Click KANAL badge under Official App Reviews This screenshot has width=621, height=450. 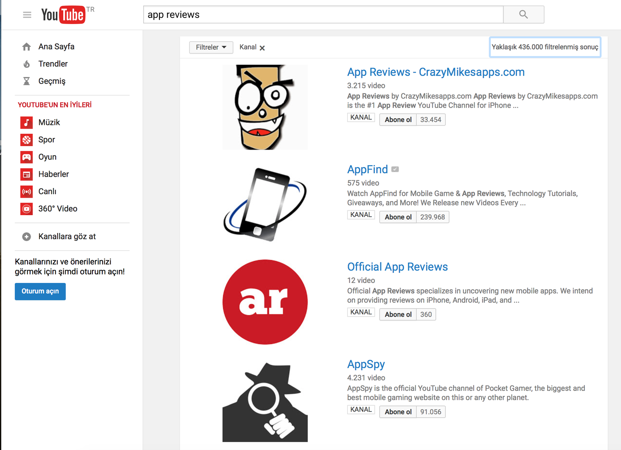click(361, 312)
